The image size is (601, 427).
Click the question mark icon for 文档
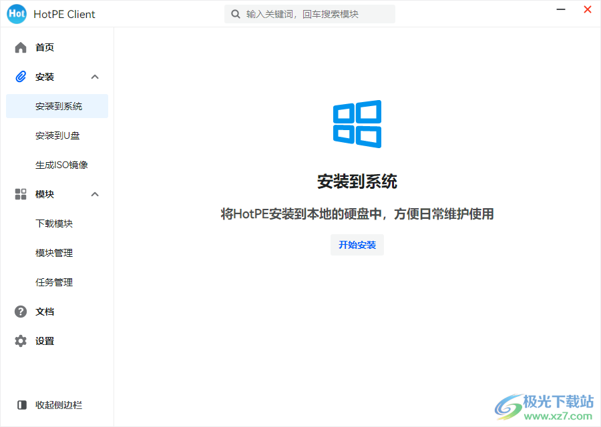[21, 312]
